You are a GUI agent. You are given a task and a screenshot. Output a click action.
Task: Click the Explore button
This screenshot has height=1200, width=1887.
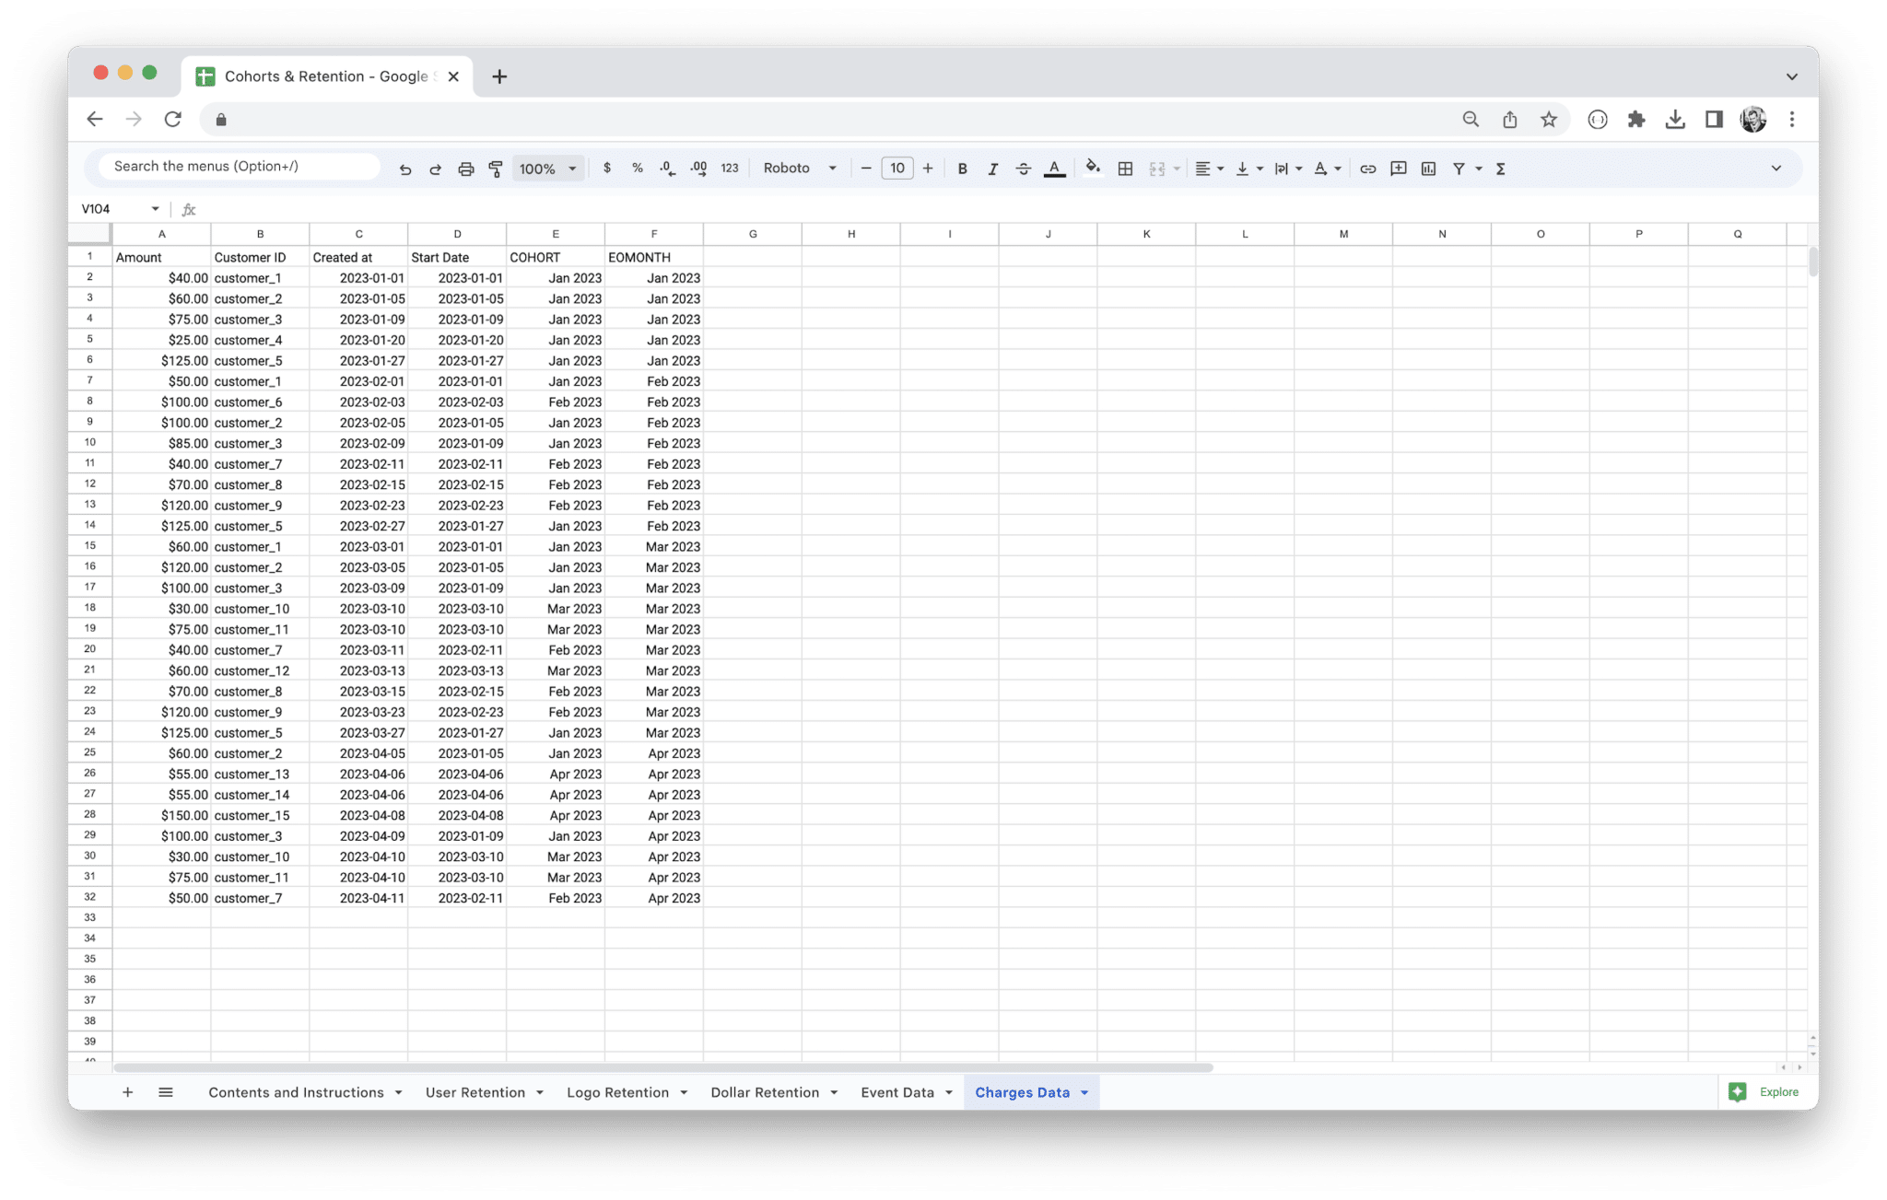point(1765,1092)
